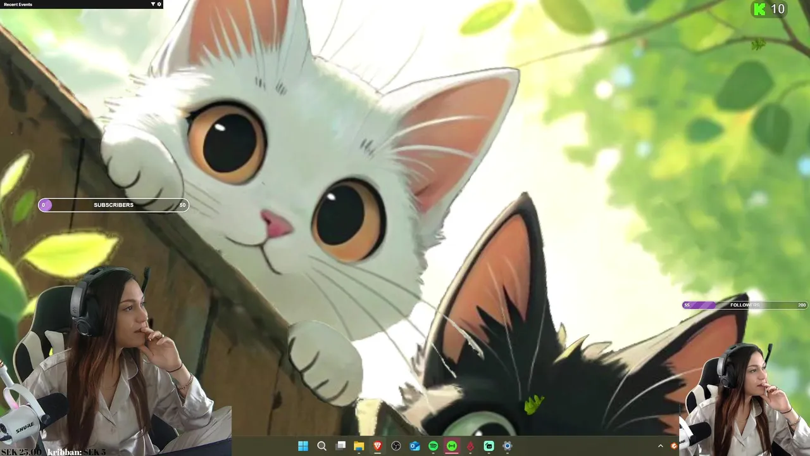Viewport: 810px width, 456px height.
Task: Open the Windows Start menu
Action: [303, 446]
